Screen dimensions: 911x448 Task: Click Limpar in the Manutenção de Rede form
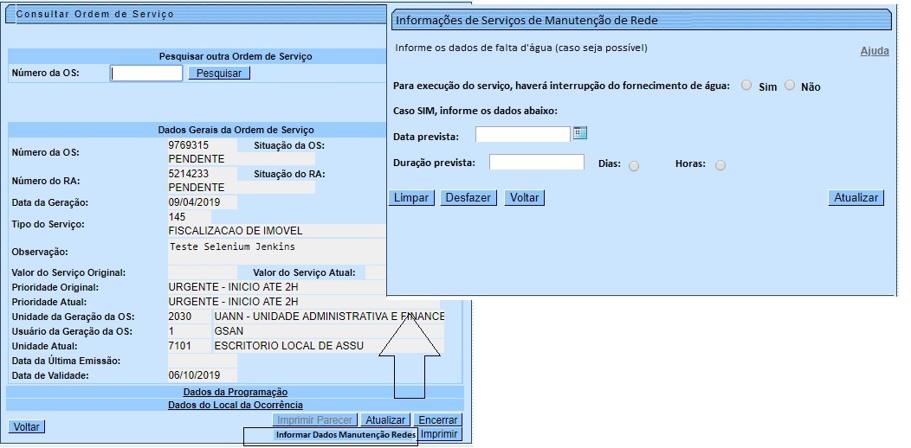pos(411,197)
